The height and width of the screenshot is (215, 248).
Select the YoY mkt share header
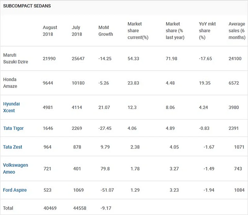click(x=207, y=30)
